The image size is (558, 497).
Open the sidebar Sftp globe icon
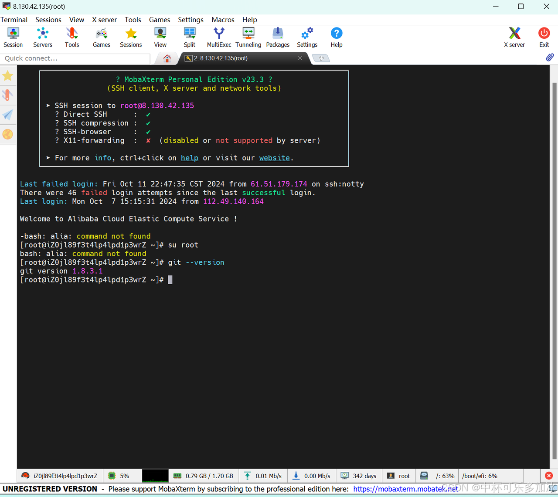(8, 134)
